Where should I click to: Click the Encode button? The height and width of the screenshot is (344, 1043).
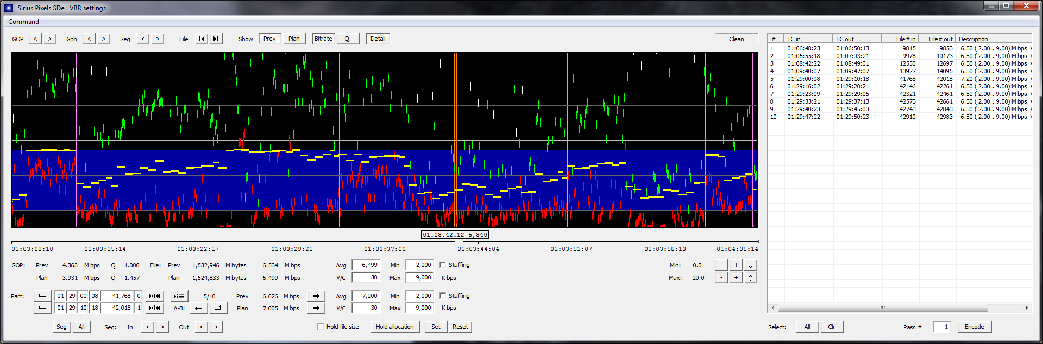(x=974, y=327)
